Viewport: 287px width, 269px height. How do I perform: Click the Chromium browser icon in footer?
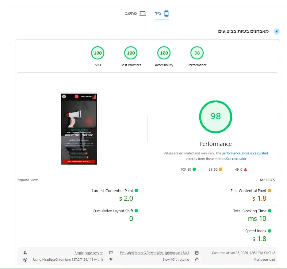click(25, 260)
